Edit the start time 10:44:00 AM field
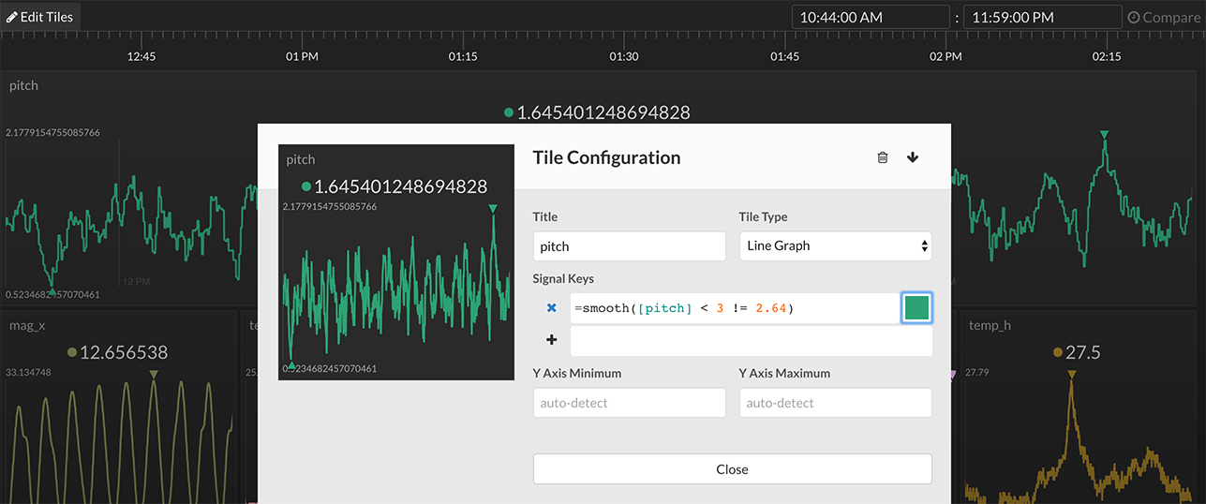 (x=871, y=17)
